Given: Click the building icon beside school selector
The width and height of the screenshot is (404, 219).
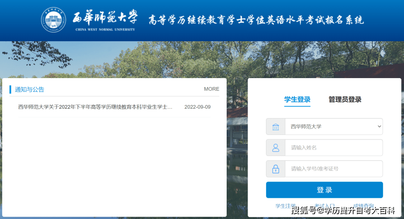Looking at the screenshot, I should 276,127.
